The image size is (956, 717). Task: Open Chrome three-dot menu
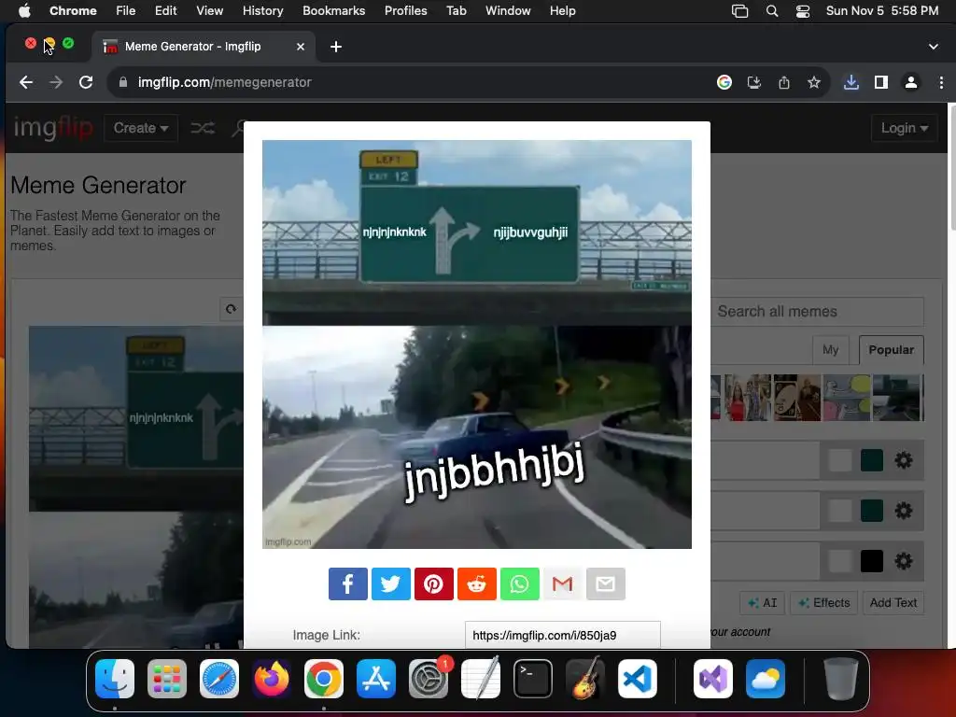(x=941, y=82)
